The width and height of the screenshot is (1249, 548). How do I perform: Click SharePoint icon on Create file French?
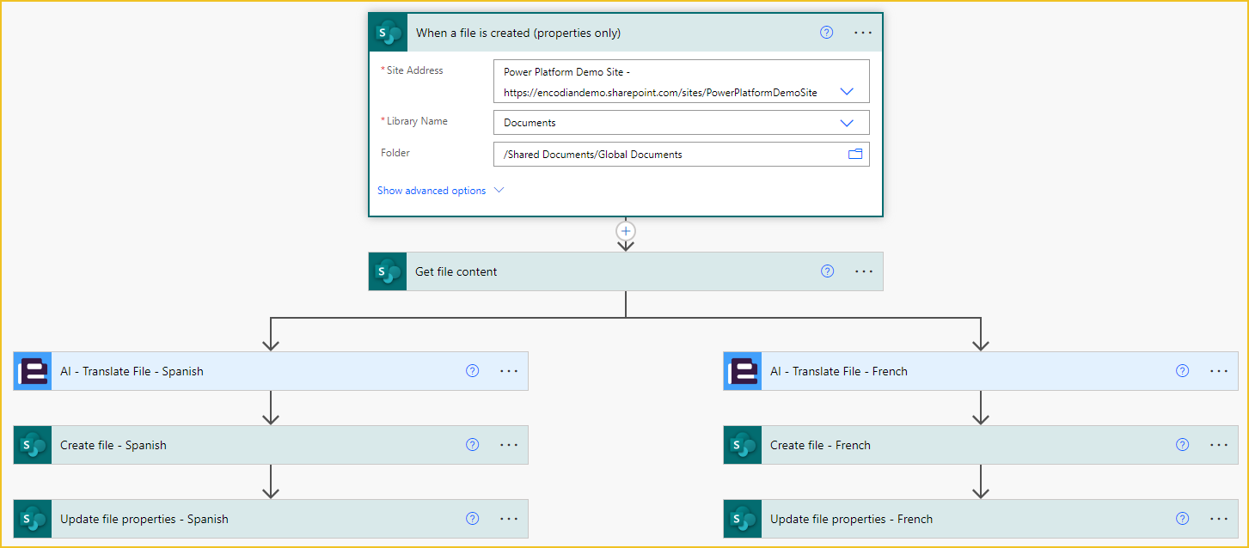pyautogui.click(x=743, y=445)
